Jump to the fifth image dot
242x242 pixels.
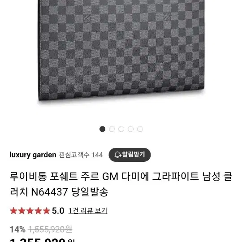tap(140, 129)
